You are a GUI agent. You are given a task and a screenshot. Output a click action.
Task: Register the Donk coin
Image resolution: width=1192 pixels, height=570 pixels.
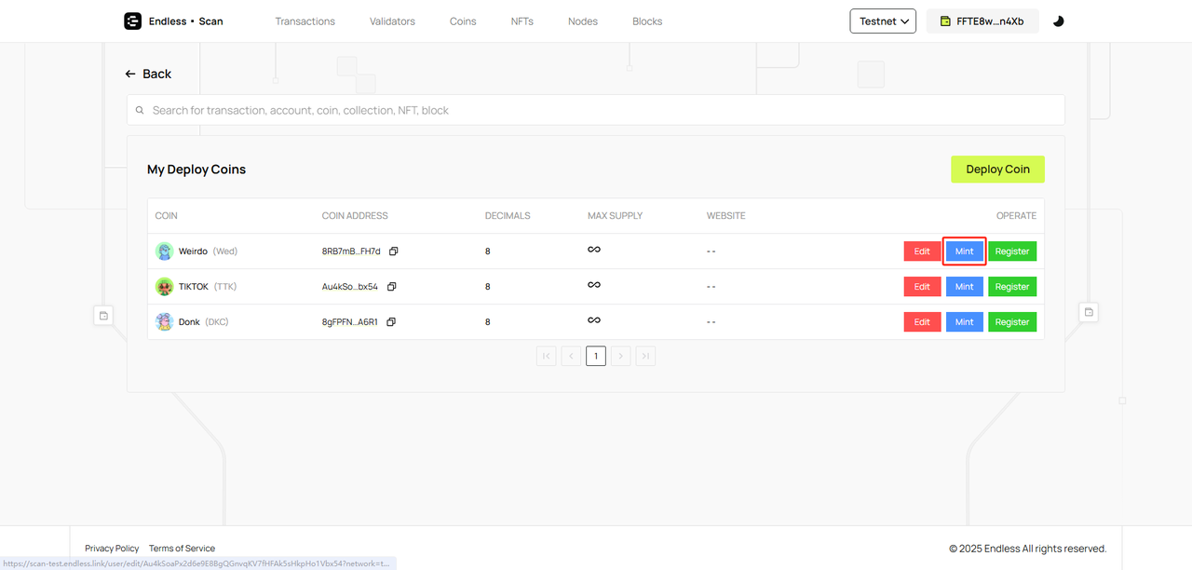1012,322
